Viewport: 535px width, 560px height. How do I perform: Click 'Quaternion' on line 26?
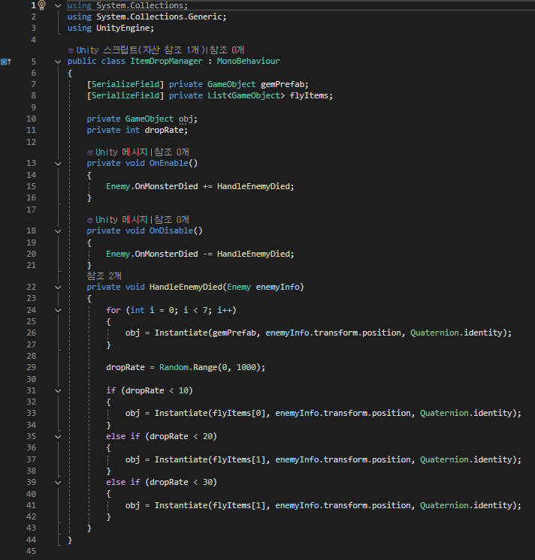434,333
